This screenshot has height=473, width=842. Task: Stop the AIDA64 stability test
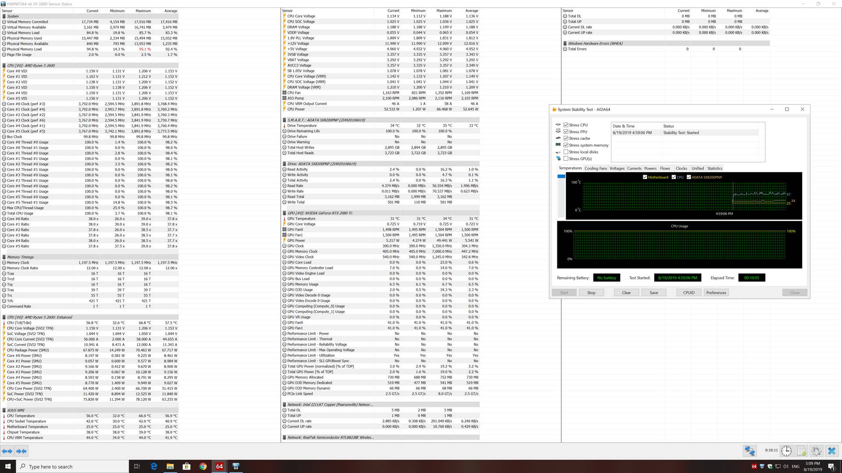[x=591, y=293]
